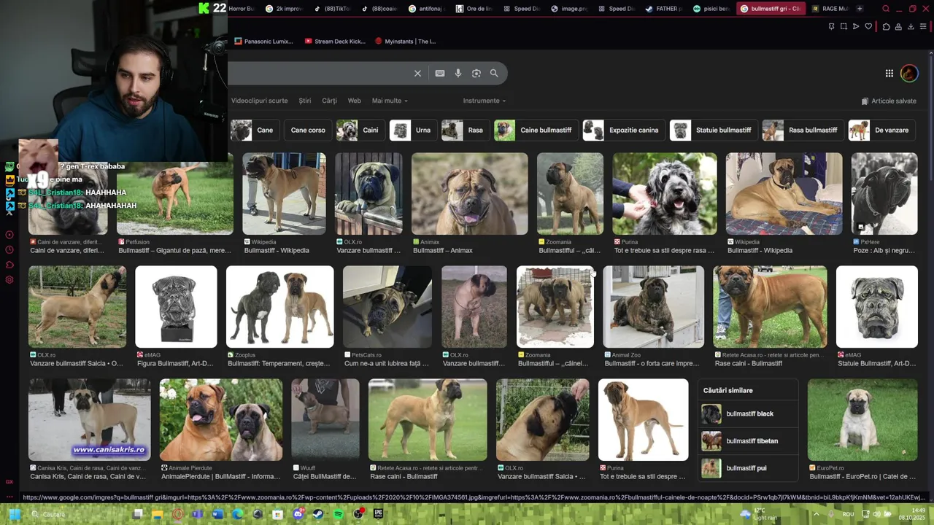
Task: Click the pin icon in browser toolbar
Action: 831,26
